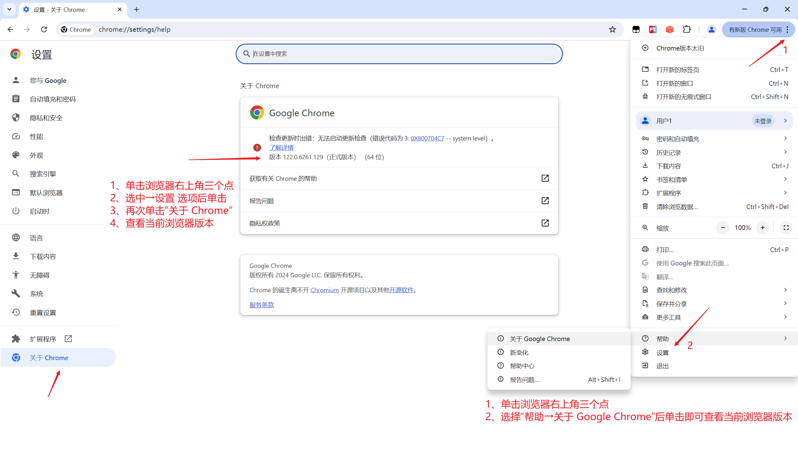Decrease zoom with minus button
This screenshot has height=476, width=798.
click(723, 228)
